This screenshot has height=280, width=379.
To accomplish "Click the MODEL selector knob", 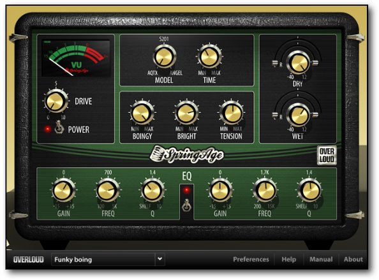I will [x=164, y=57].
